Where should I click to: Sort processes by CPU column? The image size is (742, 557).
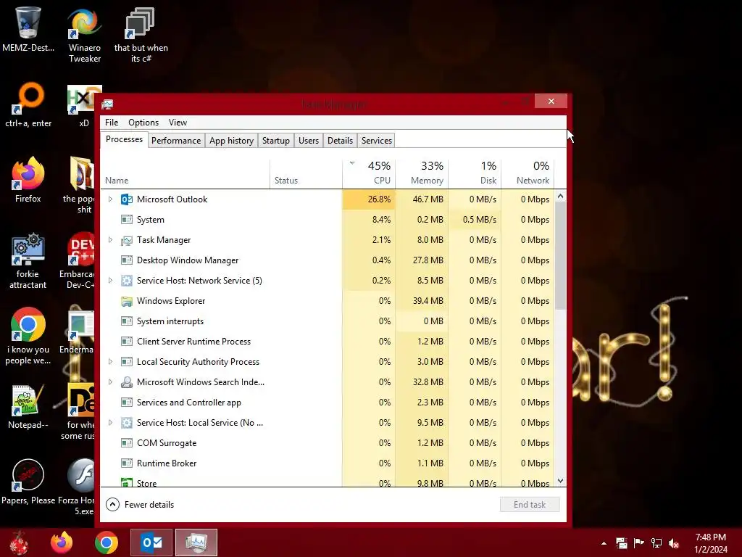[369, 173]
